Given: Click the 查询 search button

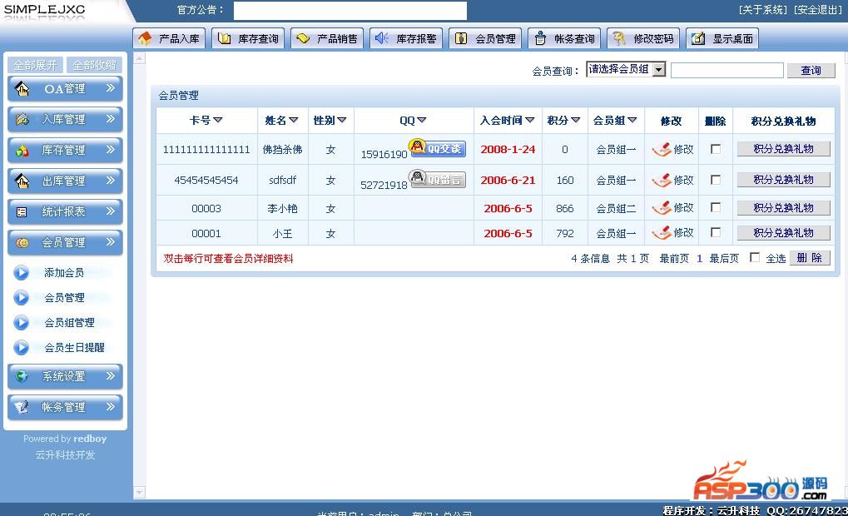Looking at the screenshot, I should (x=811, y=70).
